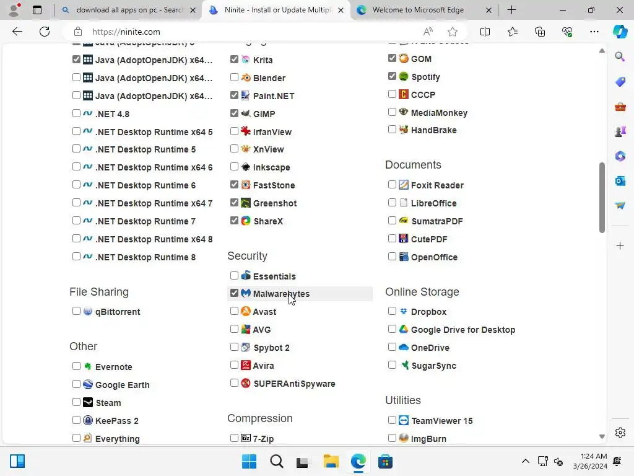Check the KeePass 2 checkbox

point(76,420)
